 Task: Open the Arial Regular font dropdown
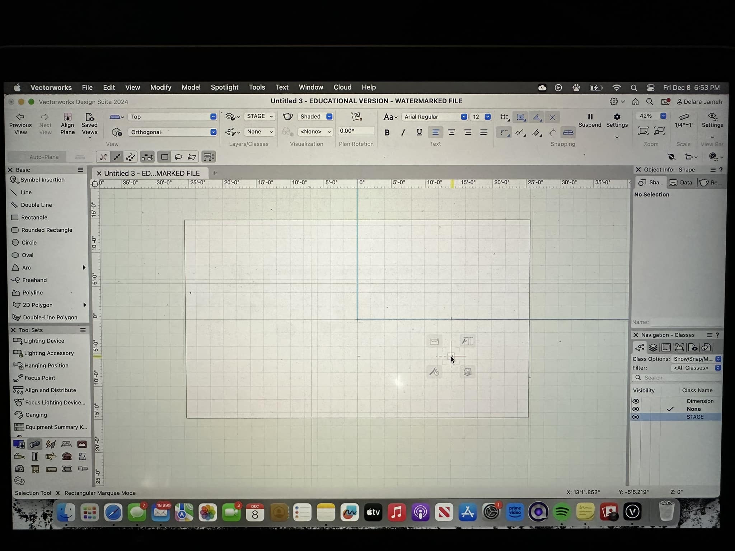[x=435, y=117]
